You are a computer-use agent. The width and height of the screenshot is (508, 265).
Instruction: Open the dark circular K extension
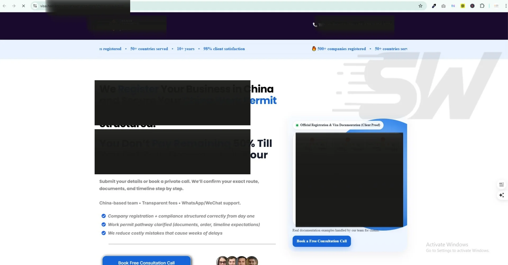[x=472, y=6]
